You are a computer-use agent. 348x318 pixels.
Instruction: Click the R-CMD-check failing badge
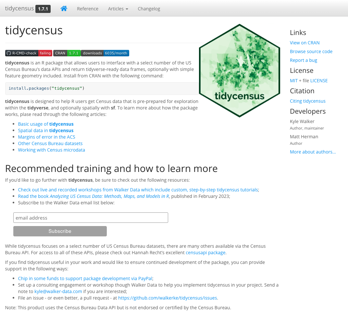click(x=28, y=53)
